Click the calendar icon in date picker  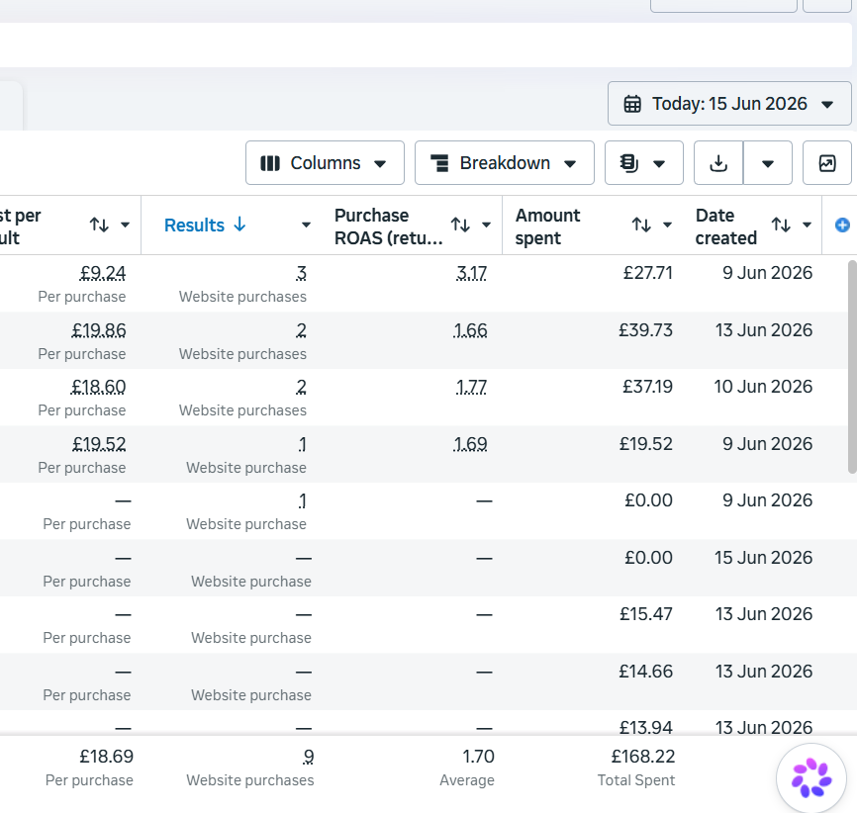click(x=632, y=104)
